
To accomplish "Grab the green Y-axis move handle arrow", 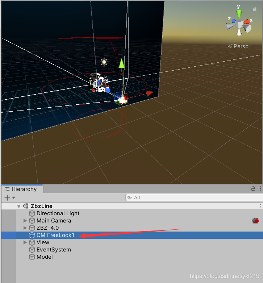I will 122,63.
